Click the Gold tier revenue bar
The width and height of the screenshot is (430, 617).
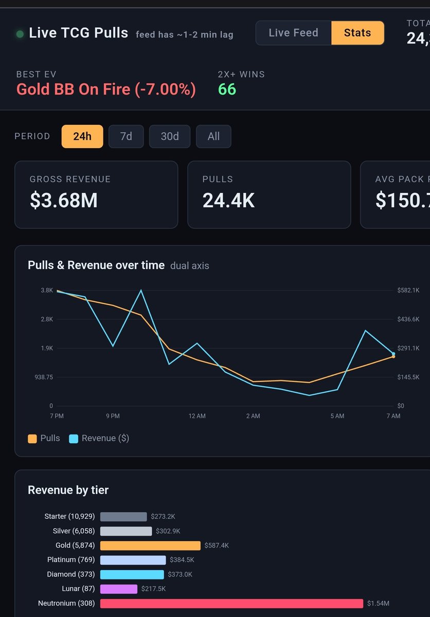[150, 546]
